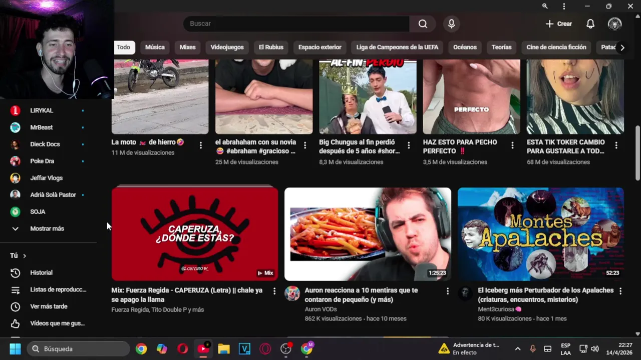The height and width of the screenshot is (360, 641).
Task: Open options for HAZ ESTO PARA PECHO short
Action: pos(512,145)
